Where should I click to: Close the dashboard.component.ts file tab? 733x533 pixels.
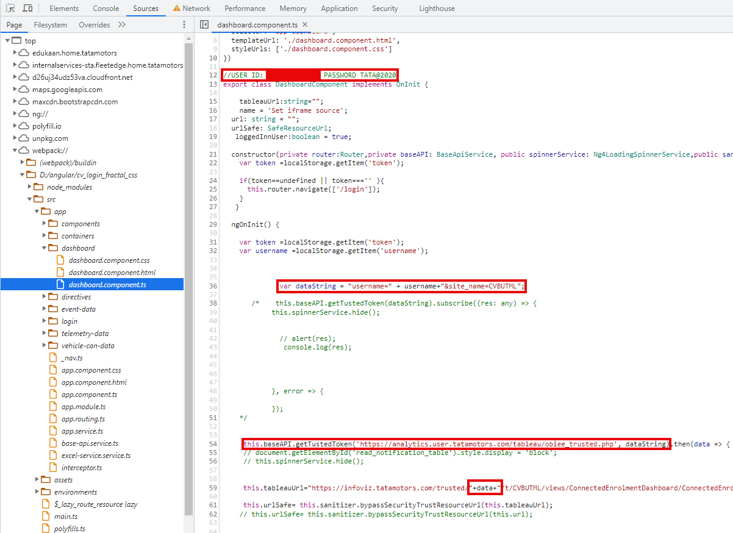305,25
